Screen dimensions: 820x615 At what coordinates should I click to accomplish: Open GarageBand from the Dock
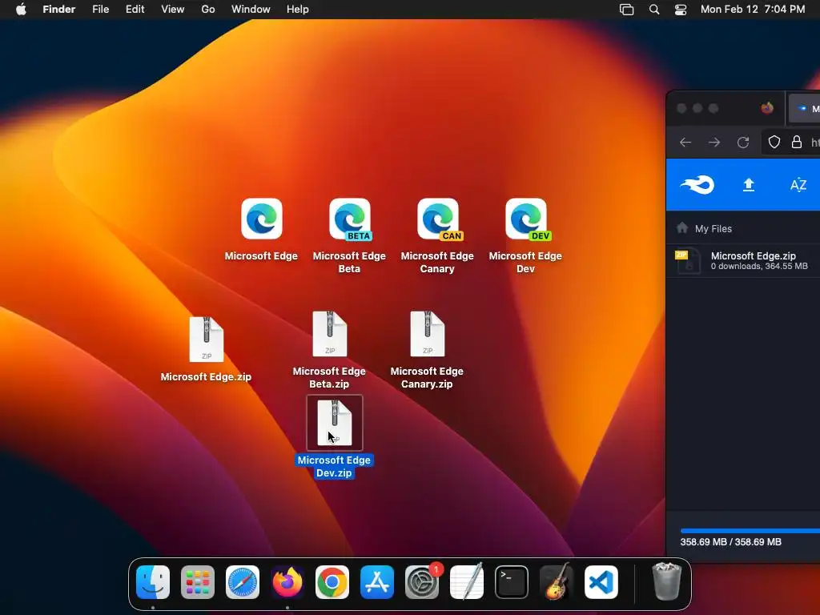(557, 582)
